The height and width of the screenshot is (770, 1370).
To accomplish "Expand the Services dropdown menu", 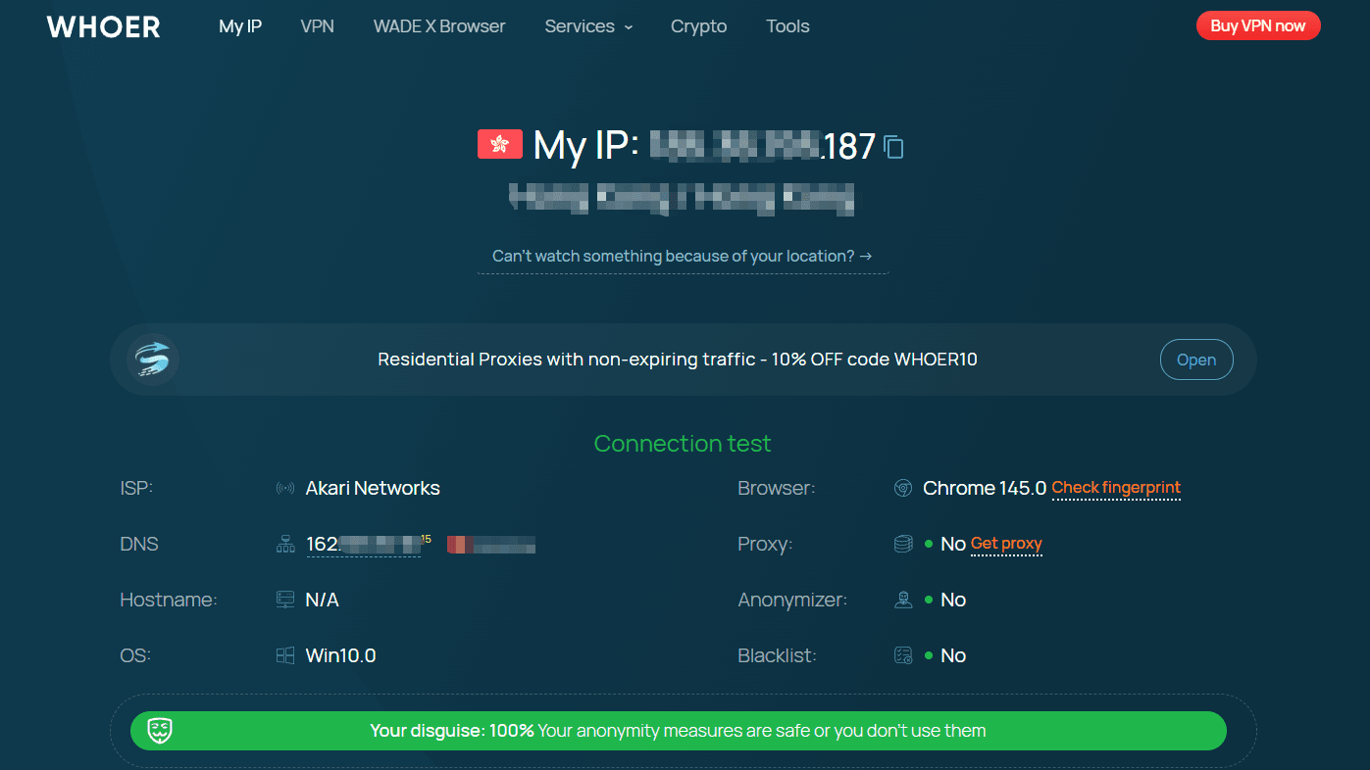I will [x=588, y=26].
